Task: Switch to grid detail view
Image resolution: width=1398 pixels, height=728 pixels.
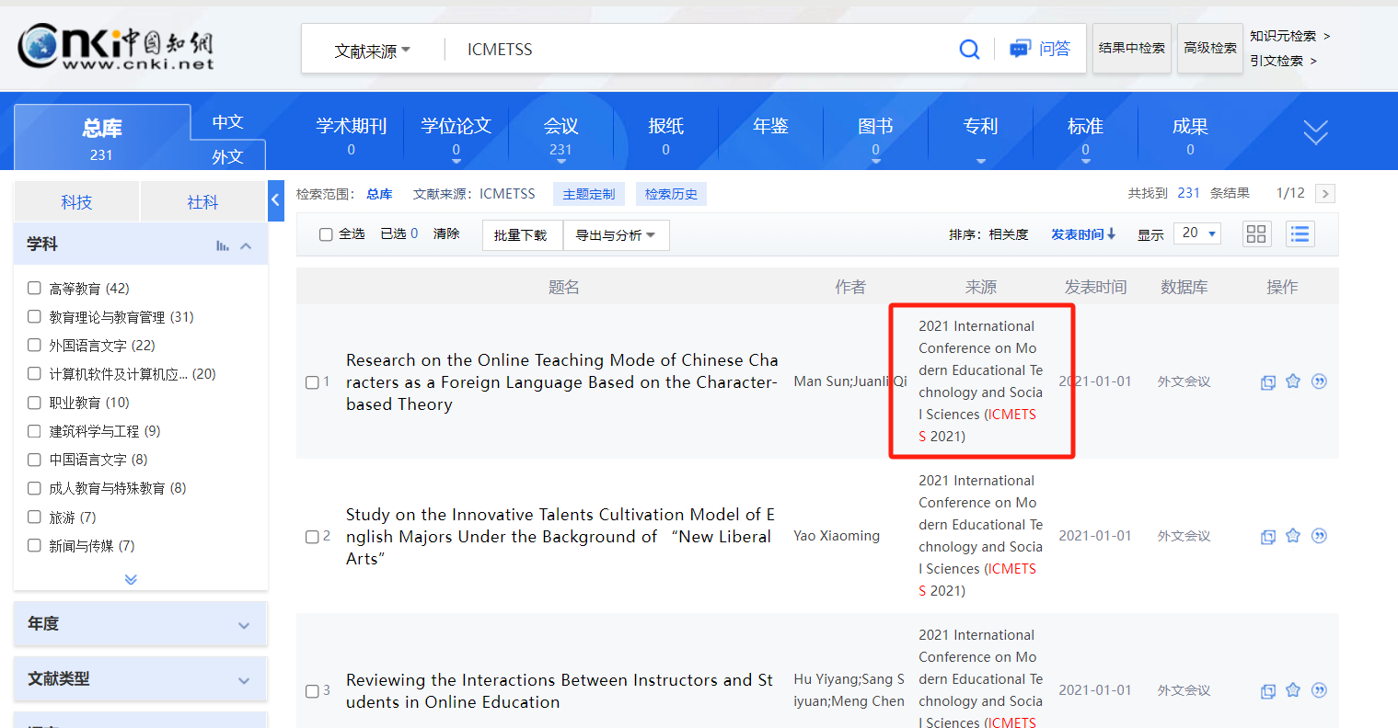Action: pyautogui.click(x=1256, y=233)
